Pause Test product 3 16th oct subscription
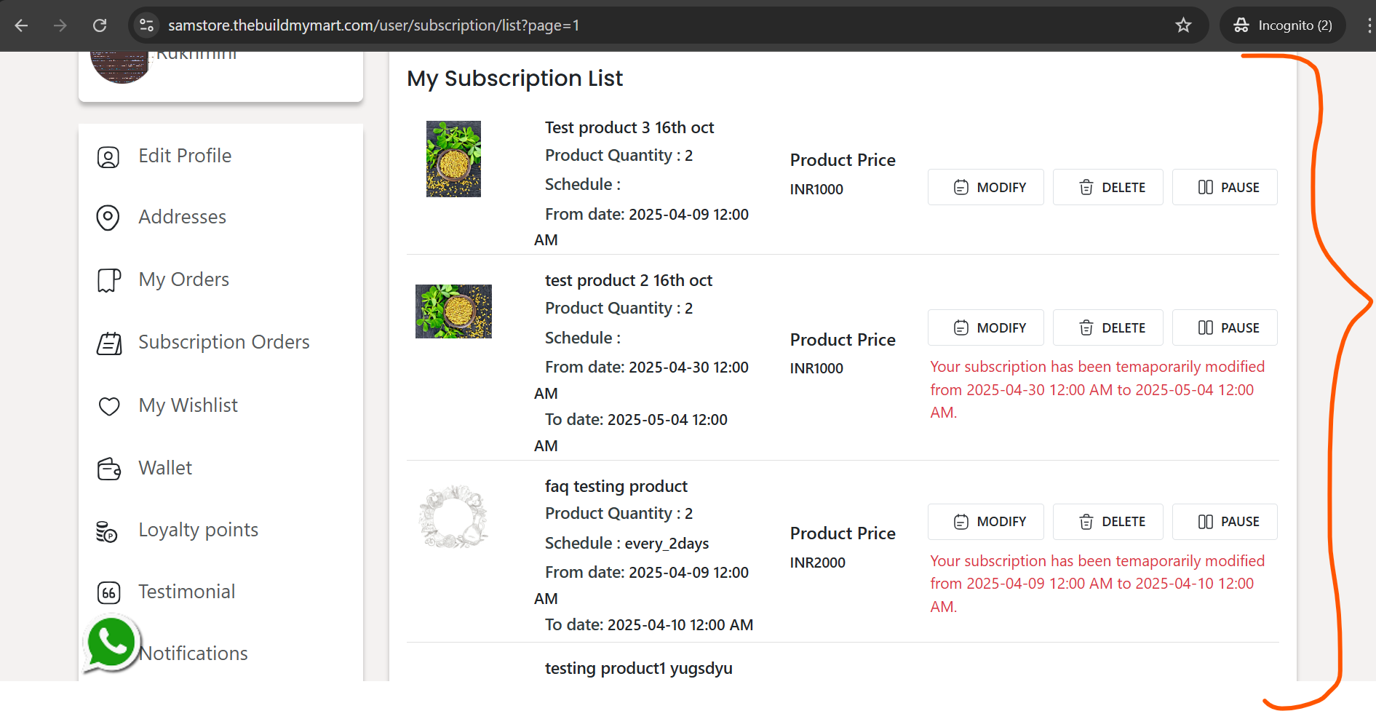 tap(1225, 187)
